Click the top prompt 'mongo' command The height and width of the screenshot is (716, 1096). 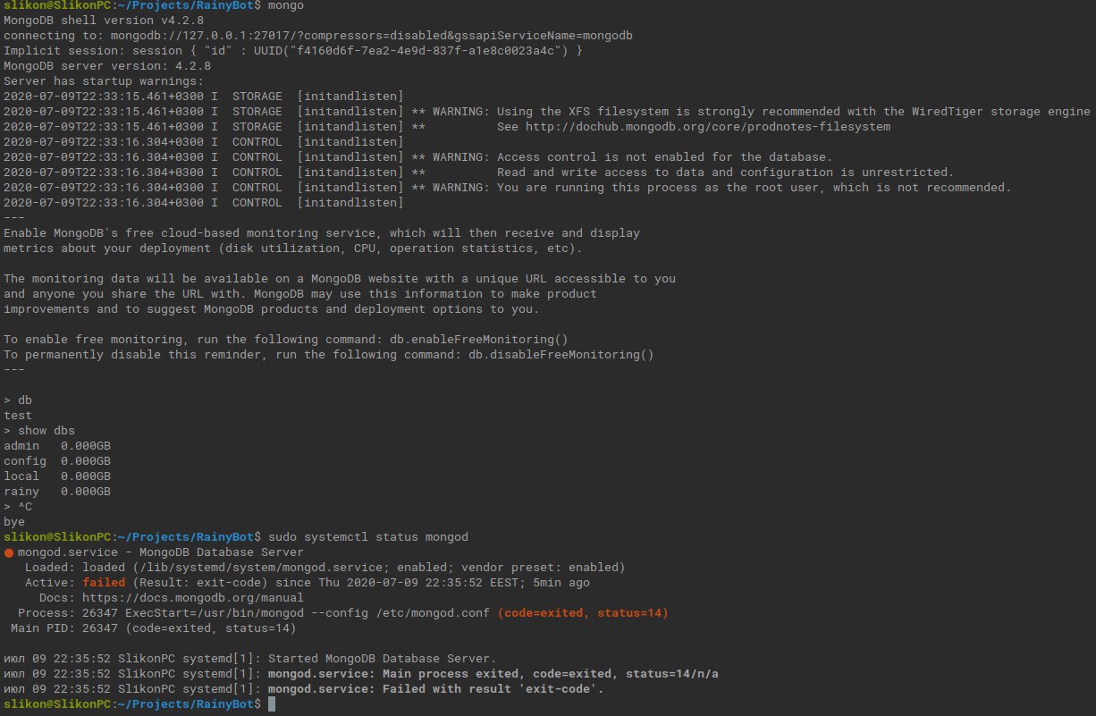(286, 5)
